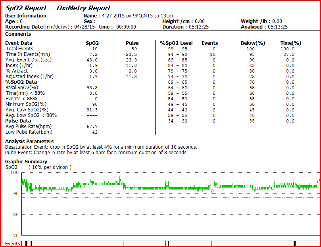Click the Total Events Pulse value 59
Image resolution: width=321 pixels, height=247 pixels.
pos(134,48)
